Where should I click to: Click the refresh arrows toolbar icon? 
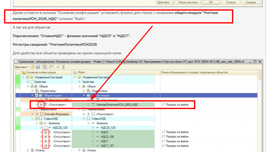pos(58,67)
